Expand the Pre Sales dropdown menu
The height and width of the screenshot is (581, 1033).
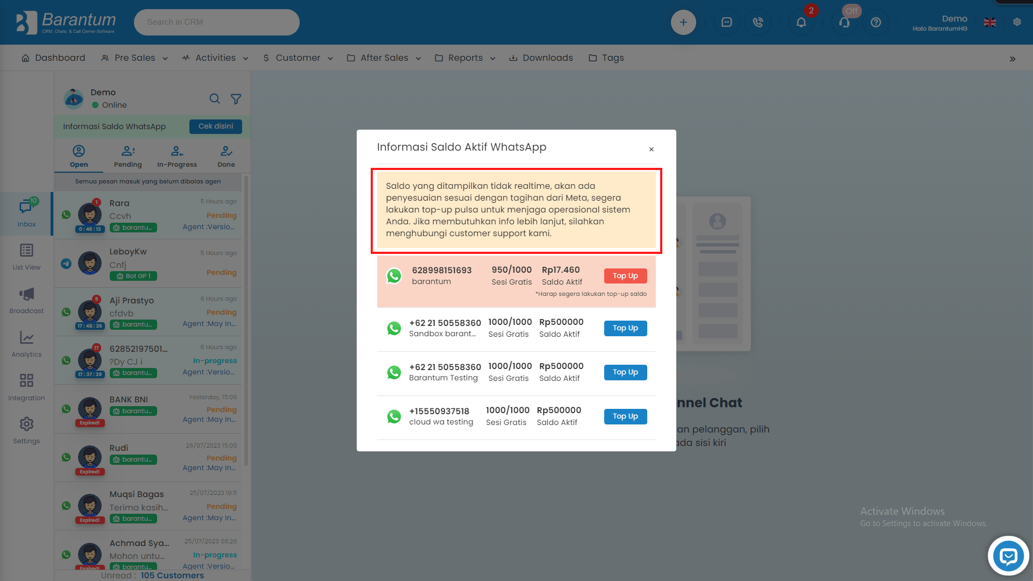click(x=135, y=58)
